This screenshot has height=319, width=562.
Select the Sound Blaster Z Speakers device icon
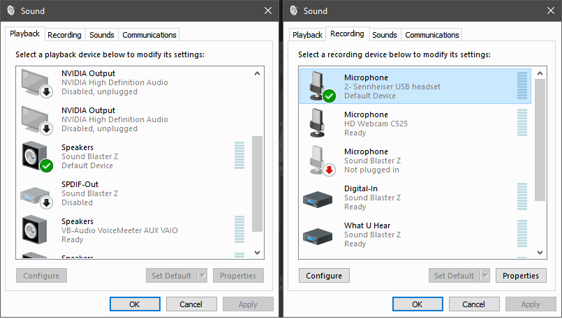[x=36, y=156]
